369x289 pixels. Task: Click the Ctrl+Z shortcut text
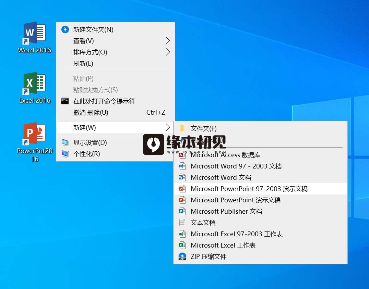tap(156, 112)
